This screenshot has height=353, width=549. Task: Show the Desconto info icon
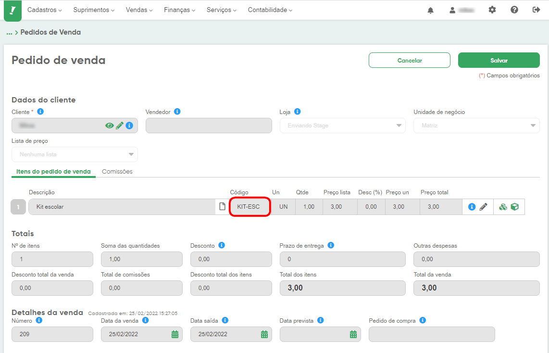(222, 245)
